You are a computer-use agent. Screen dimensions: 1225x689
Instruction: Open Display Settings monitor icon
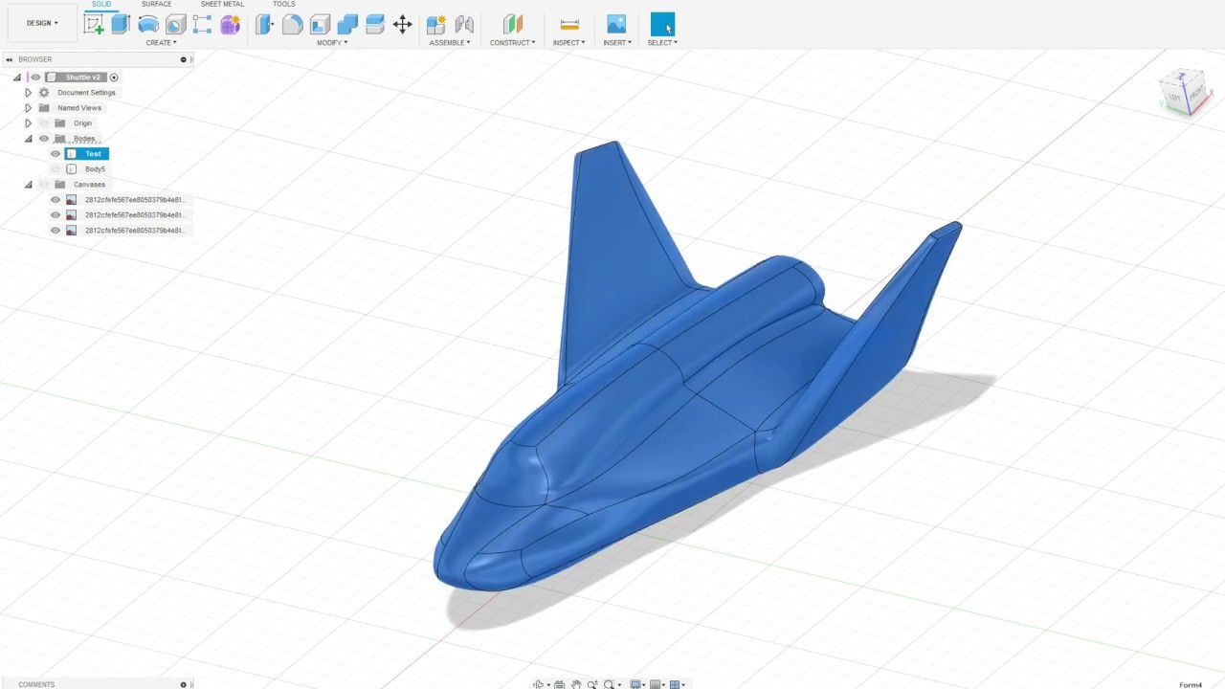(x=635, y=684)
